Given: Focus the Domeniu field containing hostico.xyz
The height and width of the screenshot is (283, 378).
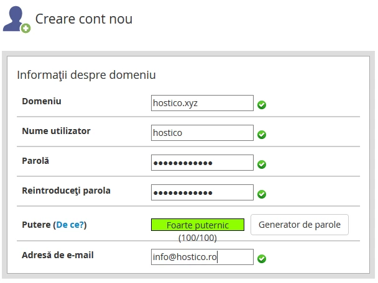Looking at the screenshot, I should point(202,103).
